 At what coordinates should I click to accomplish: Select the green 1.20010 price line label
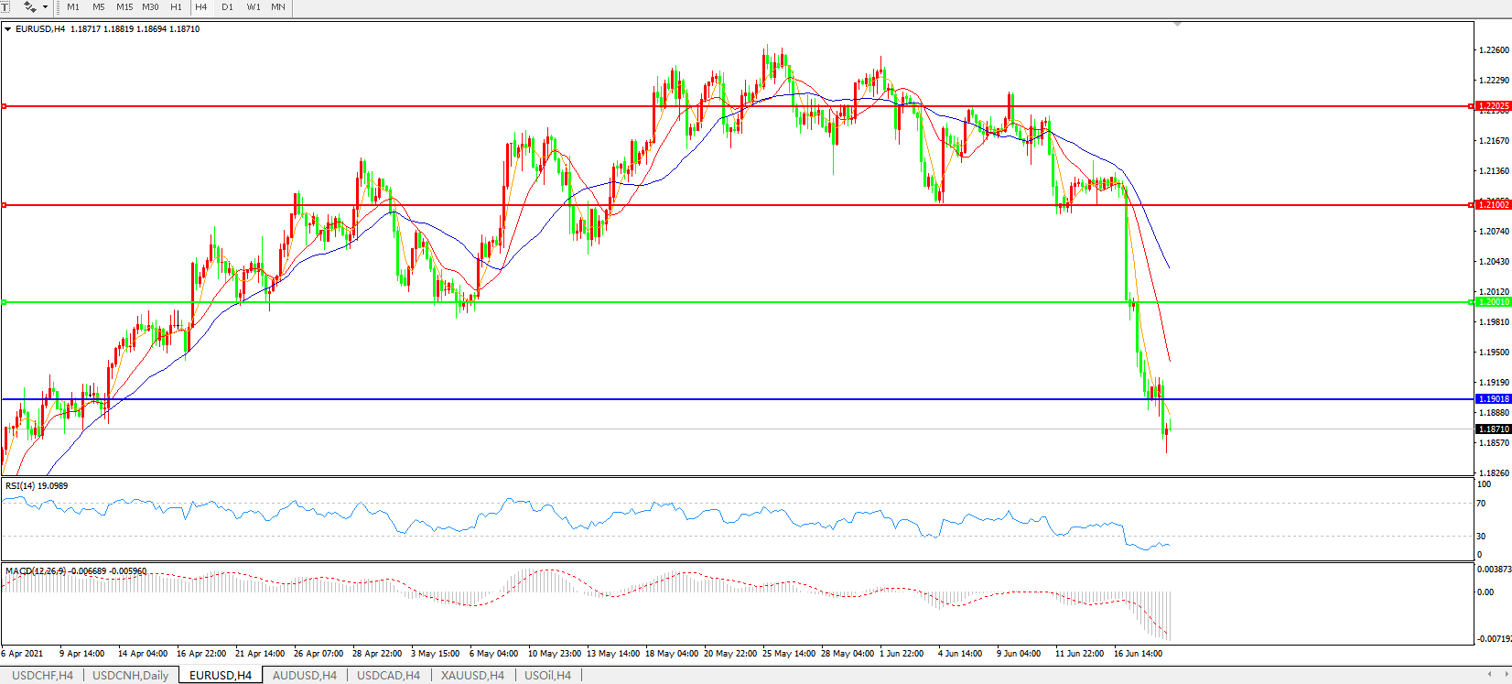point(1494,302)
